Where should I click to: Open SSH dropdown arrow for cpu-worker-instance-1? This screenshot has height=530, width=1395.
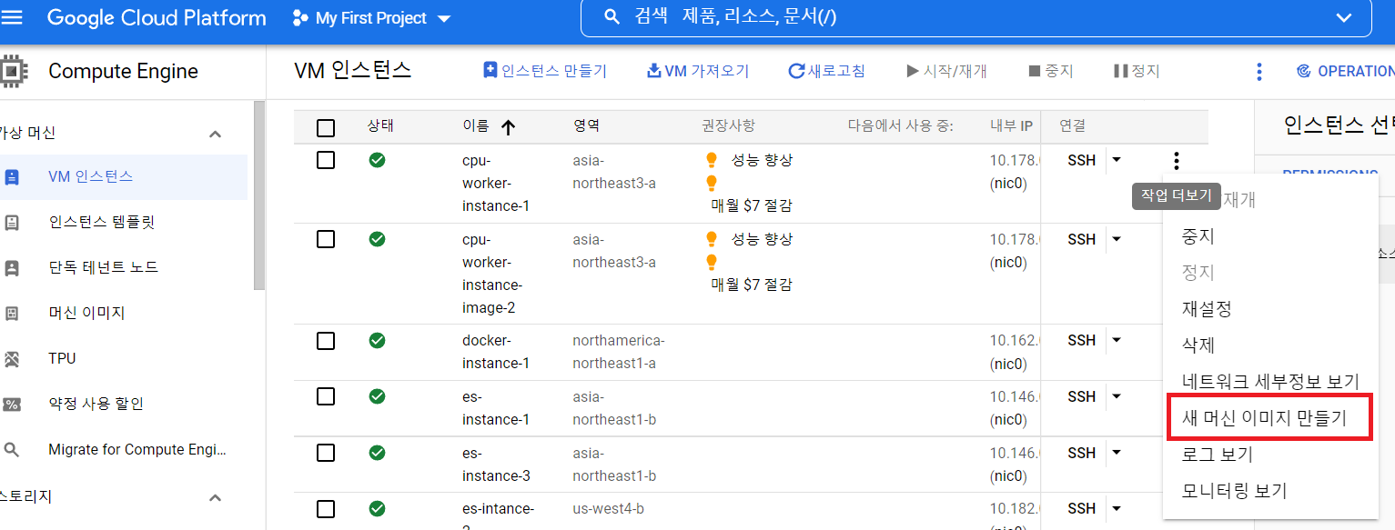pyautogui.click(x=1117, y=160)
